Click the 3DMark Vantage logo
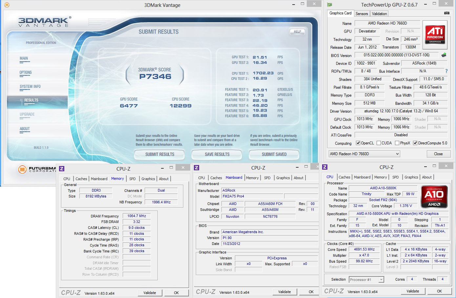 [x=45, y=22]
